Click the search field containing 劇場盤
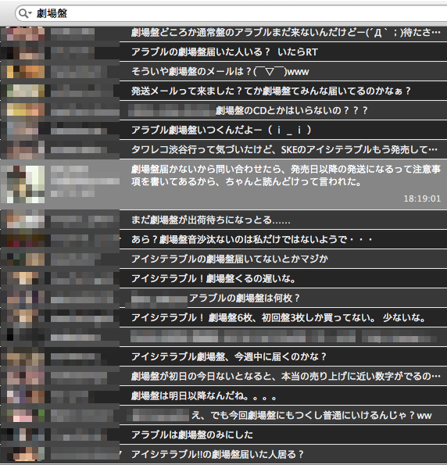Image resolution: width=447 pixels, height=465 pixels. (231, 13)
